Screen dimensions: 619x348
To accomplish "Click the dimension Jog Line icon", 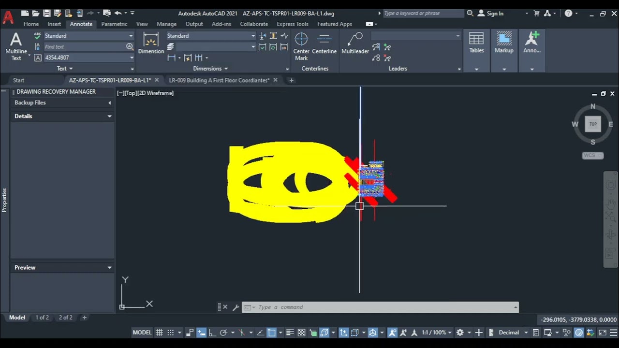I will pos(284,36).
